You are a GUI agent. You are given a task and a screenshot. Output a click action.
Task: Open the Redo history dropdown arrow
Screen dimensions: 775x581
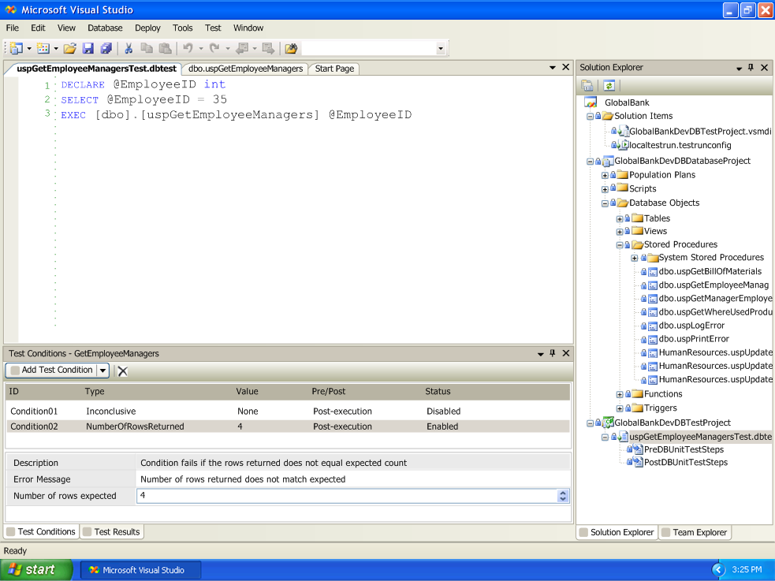(227, 48)
